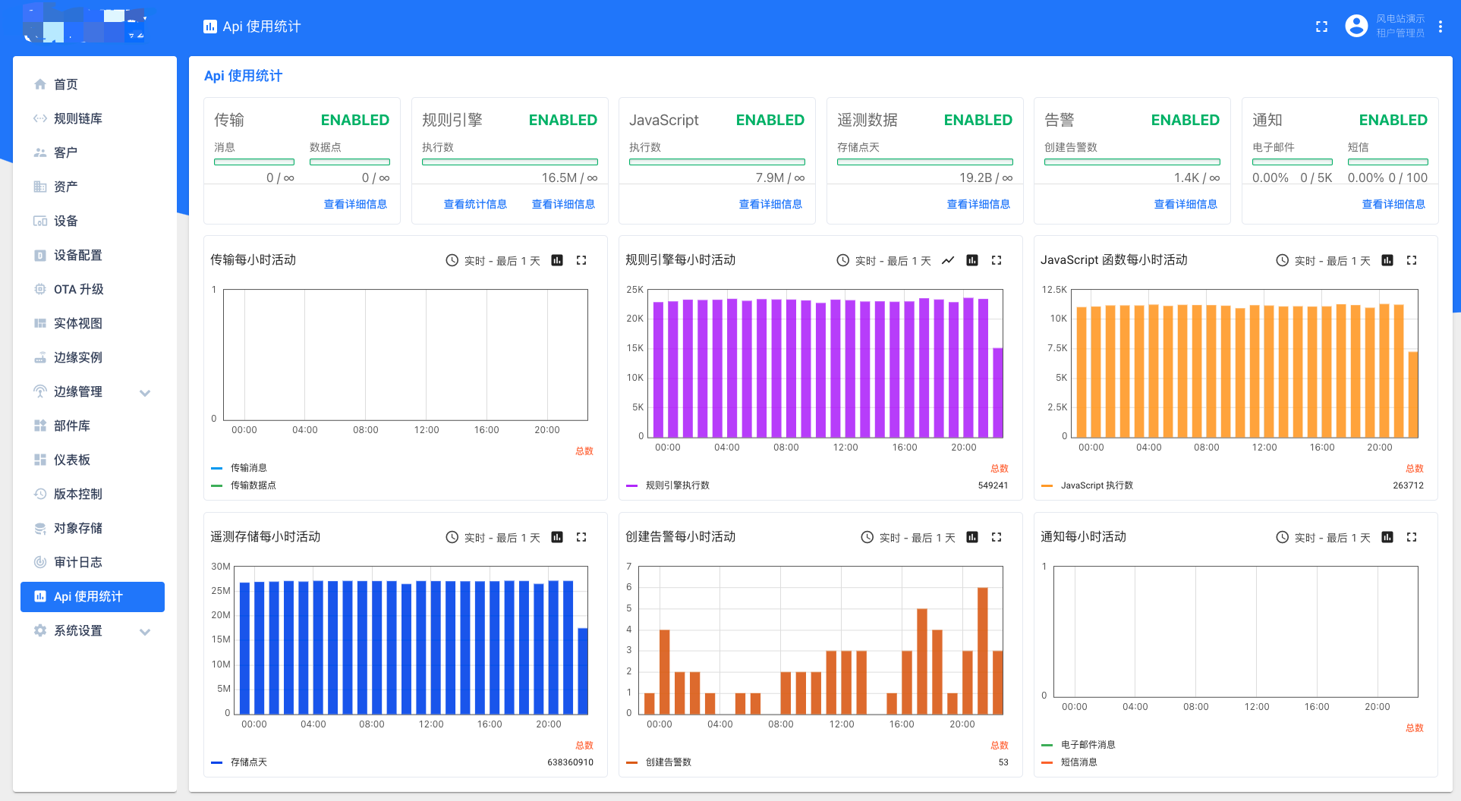The image size is (1461, 801).
Task: Click 查看详细信息 on the 传输 card
Action: coord(355,204)
